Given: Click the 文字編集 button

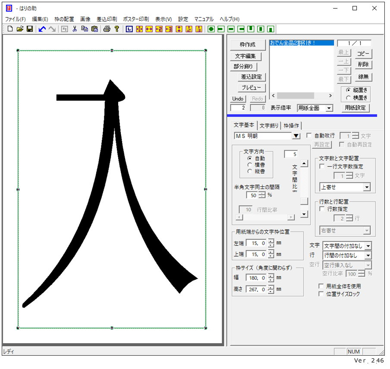Looking at the screenshot, I should pos(245,56).
